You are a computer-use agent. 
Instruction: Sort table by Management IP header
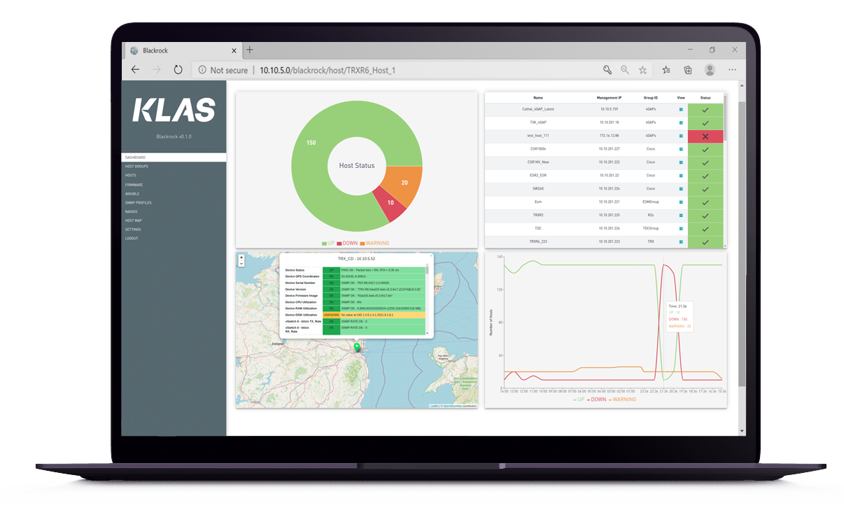[x=609, y=98]
